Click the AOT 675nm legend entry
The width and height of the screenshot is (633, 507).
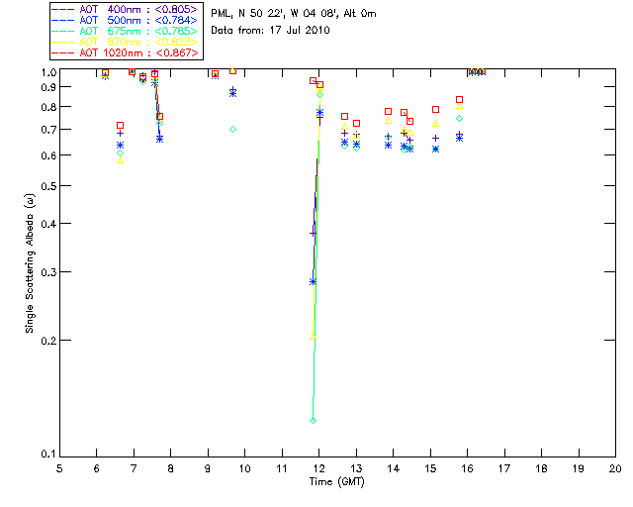[125, 31]
